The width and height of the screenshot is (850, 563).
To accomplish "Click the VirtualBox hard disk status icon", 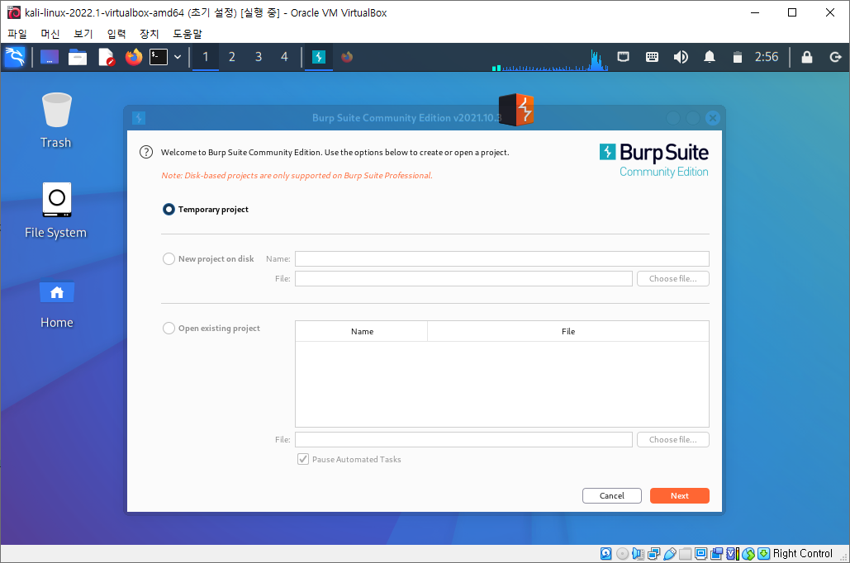I will tap(606, 553).
